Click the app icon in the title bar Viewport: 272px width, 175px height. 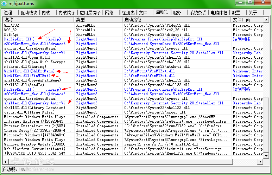point(4,3)
